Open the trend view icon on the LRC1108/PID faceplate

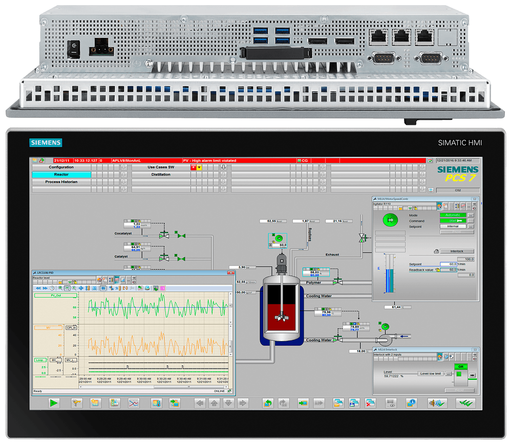116,280
